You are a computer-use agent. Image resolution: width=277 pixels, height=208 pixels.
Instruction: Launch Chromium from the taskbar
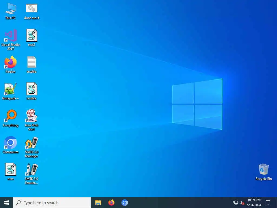(x=124, y=203)
